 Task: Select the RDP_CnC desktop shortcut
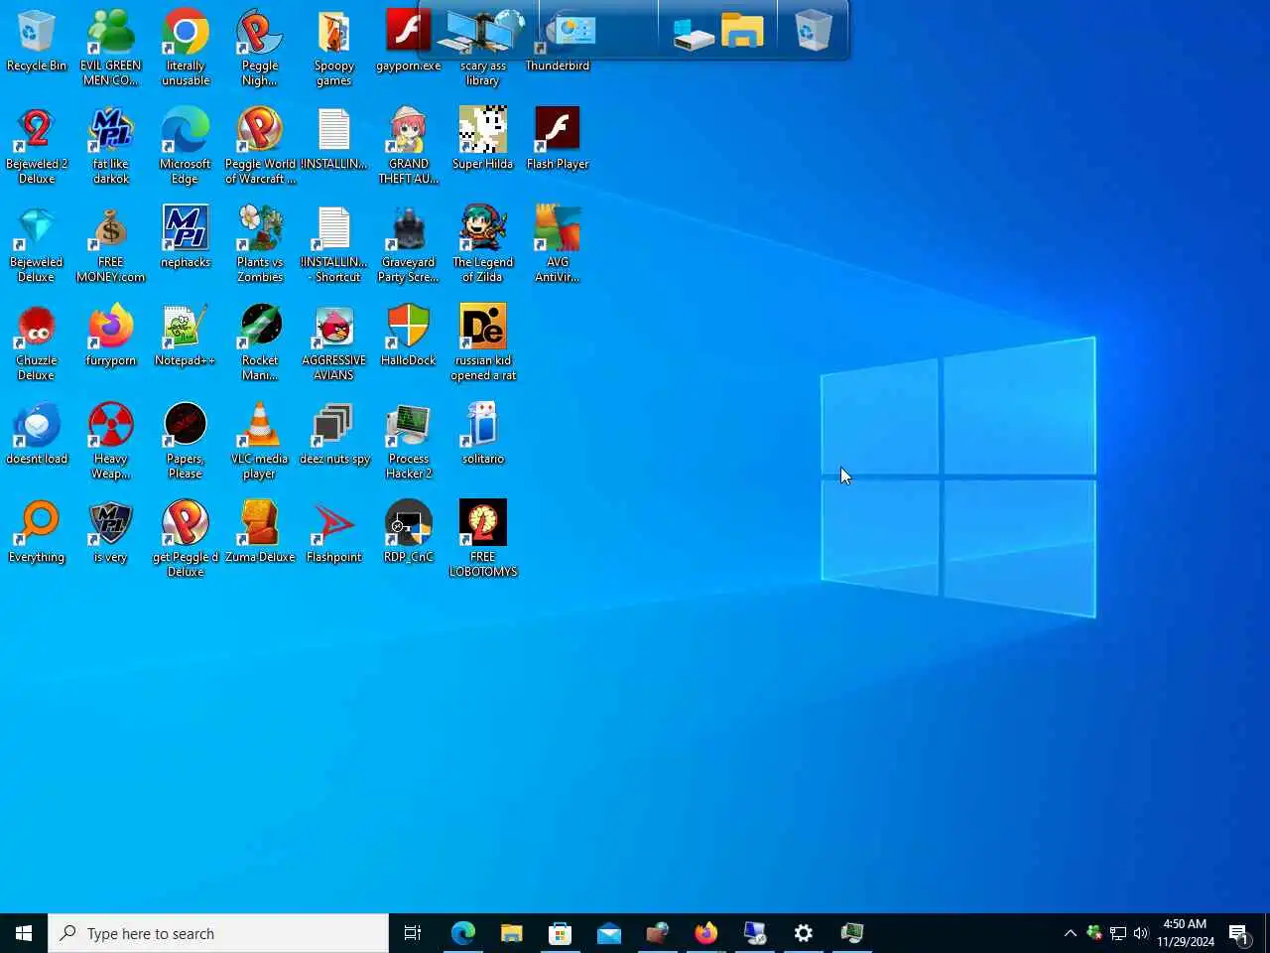click(409, 532)
